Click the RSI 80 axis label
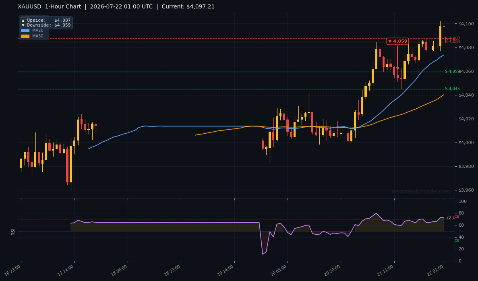The width and height of the screenshot is (478, 281). [x=461, y=213]
